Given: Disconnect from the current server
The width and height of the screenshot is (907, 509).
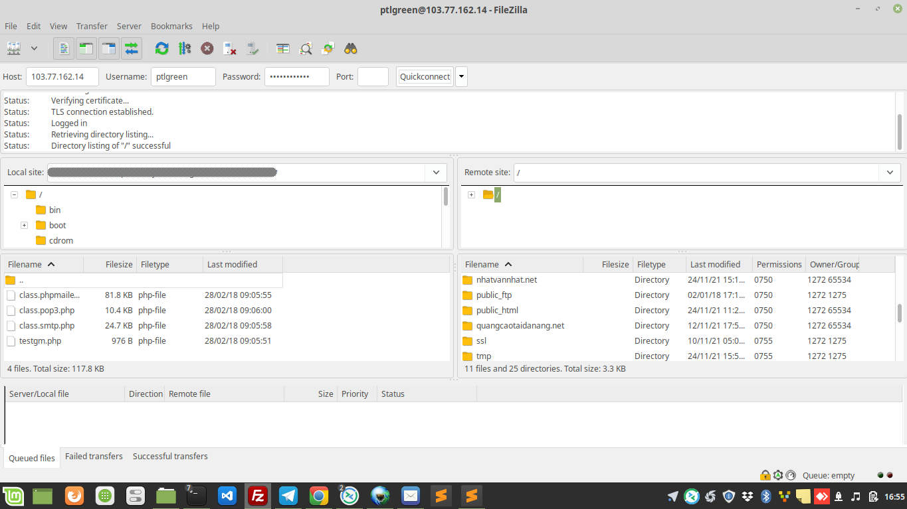Looking at the screenshot, I should (x=230, y=48).
